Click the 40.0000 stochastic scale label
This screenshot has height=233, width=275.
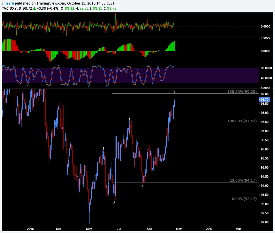[x=266, y=78]
